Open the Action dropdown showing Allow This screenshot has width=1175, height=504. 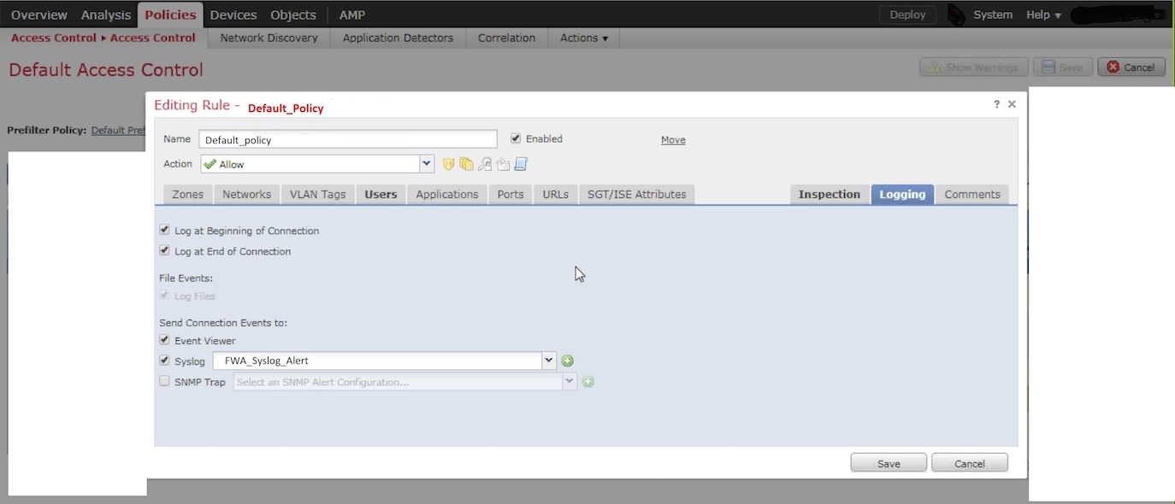pyautogui.click(x=427, y=164)
